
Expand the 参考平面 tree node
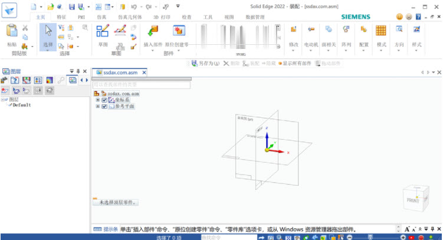pos(98,107)
